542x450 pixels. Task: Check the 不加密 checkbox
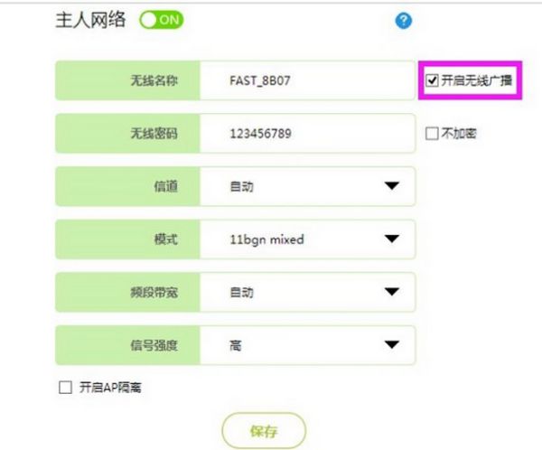tap(432, 133)
